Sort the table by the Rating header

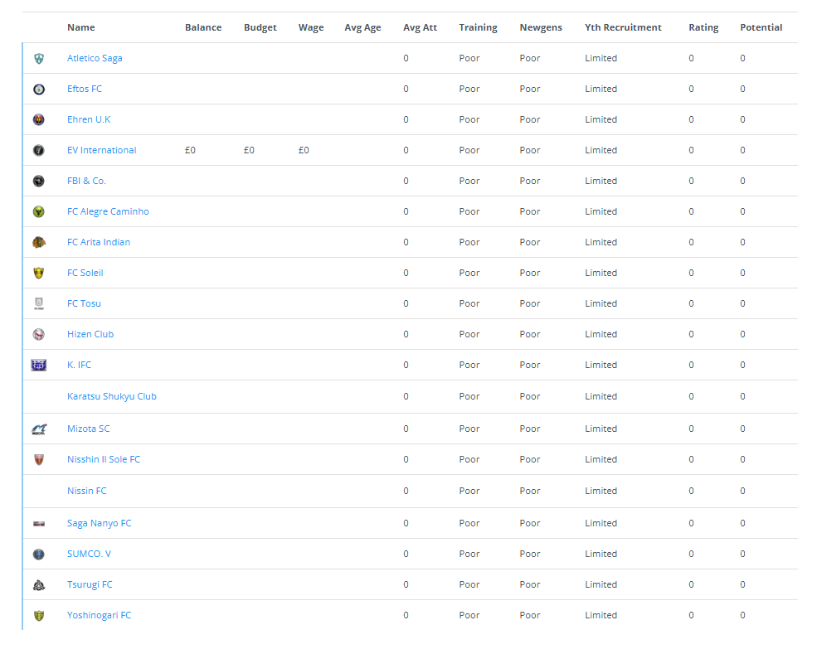[703, 28]
